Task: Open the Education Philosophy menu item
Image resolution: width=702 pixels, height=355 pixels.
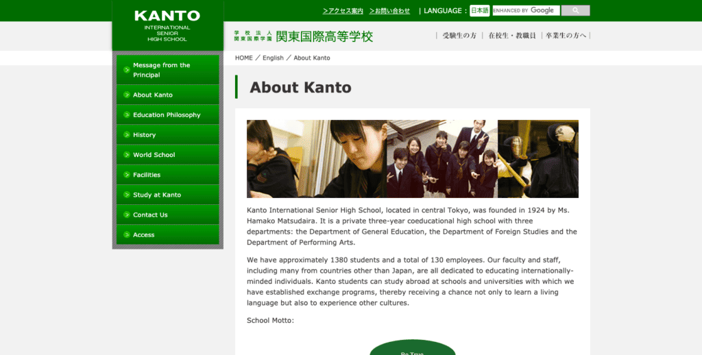Action: (167, 114)
